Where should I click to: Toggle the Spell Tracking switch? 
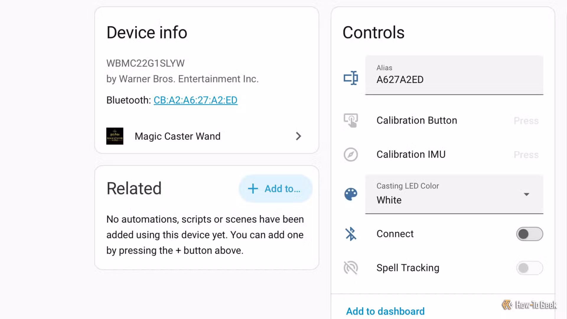pyautogui.click(x=529, y=268)
